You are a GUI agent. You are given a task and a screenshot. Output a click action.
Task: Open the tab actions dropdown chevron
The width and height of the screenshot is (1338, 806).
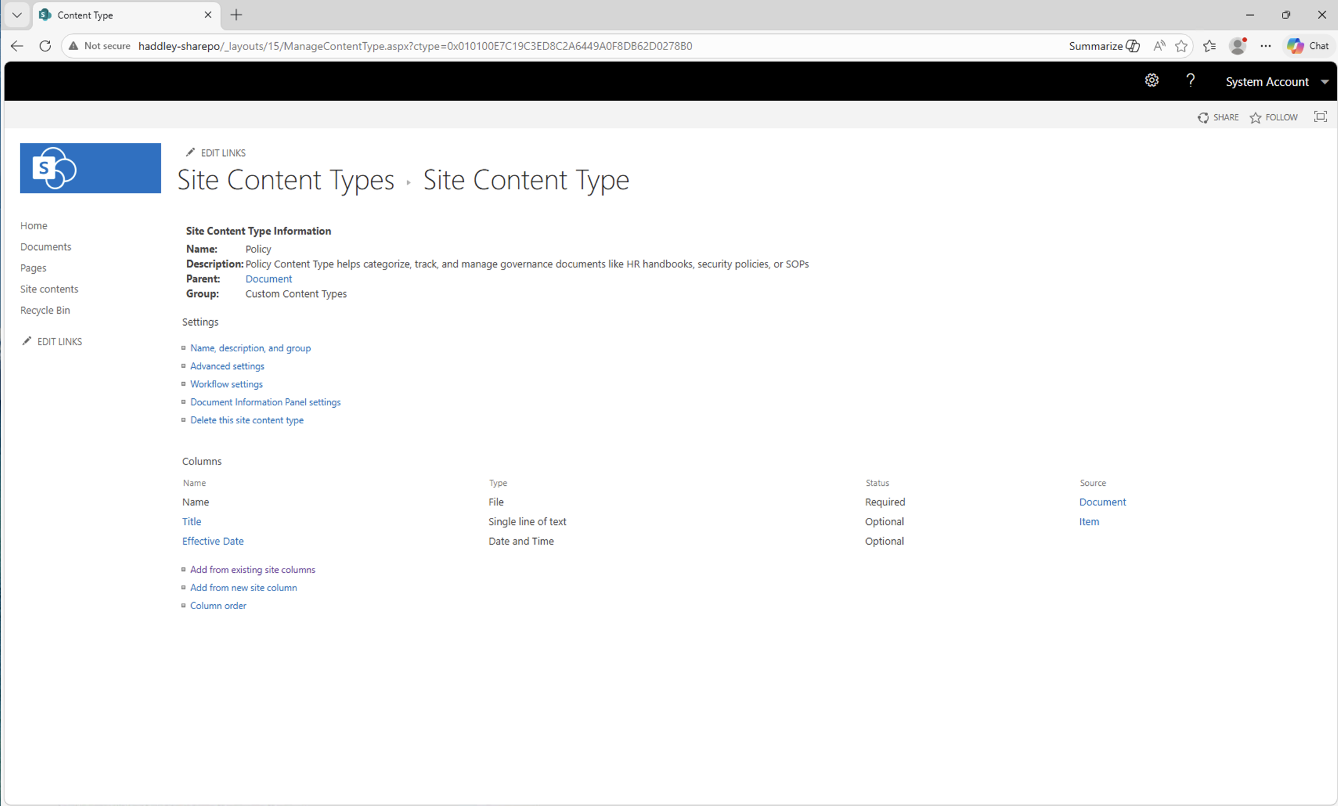pyautogui.click(x=17, y=15)
